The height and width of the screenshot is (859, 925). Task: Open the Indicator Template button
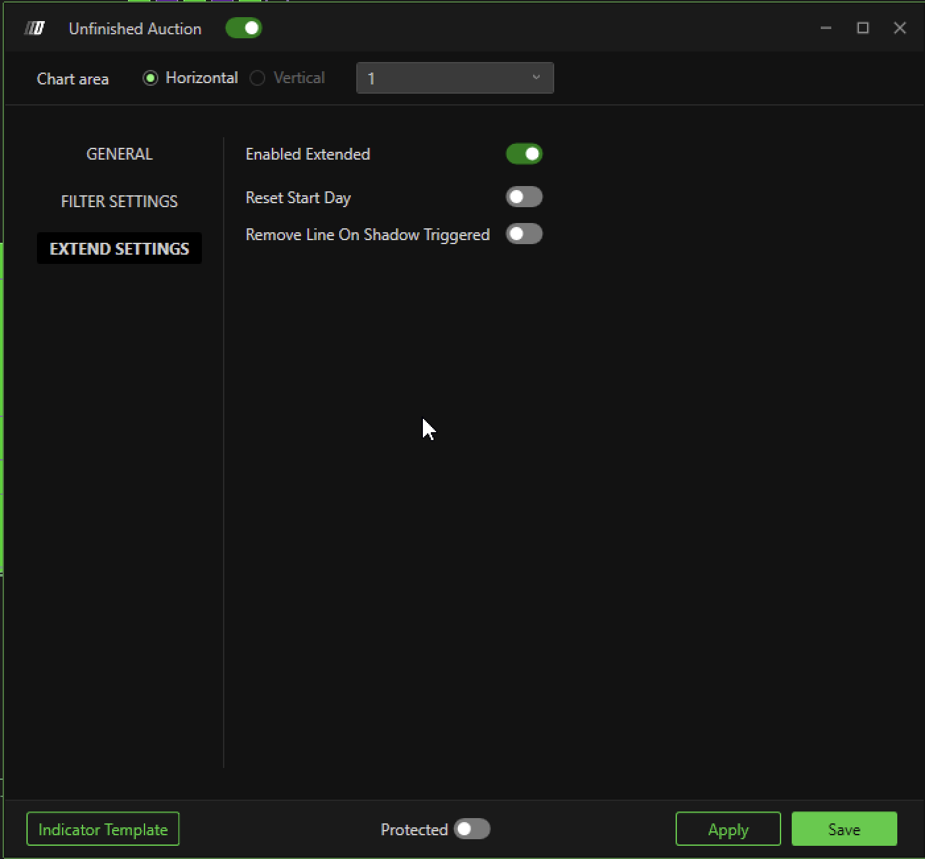tap(103, 829)
